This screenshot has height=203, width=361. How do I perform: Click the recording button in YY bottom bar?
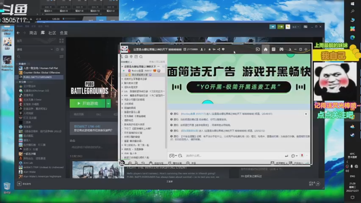pyautogui.click(x=191, y=163)
